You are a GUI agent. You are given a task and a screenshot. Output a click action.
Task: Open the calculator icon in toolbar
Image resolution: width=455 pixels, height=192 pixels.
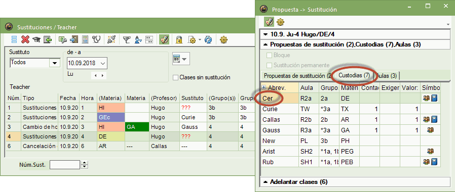85,39
